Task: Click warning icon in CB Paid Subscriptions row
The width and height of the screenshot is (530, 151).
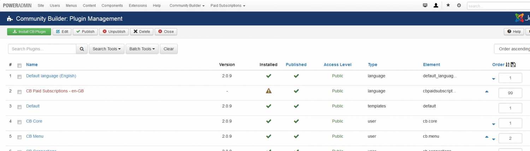Action: (x=269, y=91)
